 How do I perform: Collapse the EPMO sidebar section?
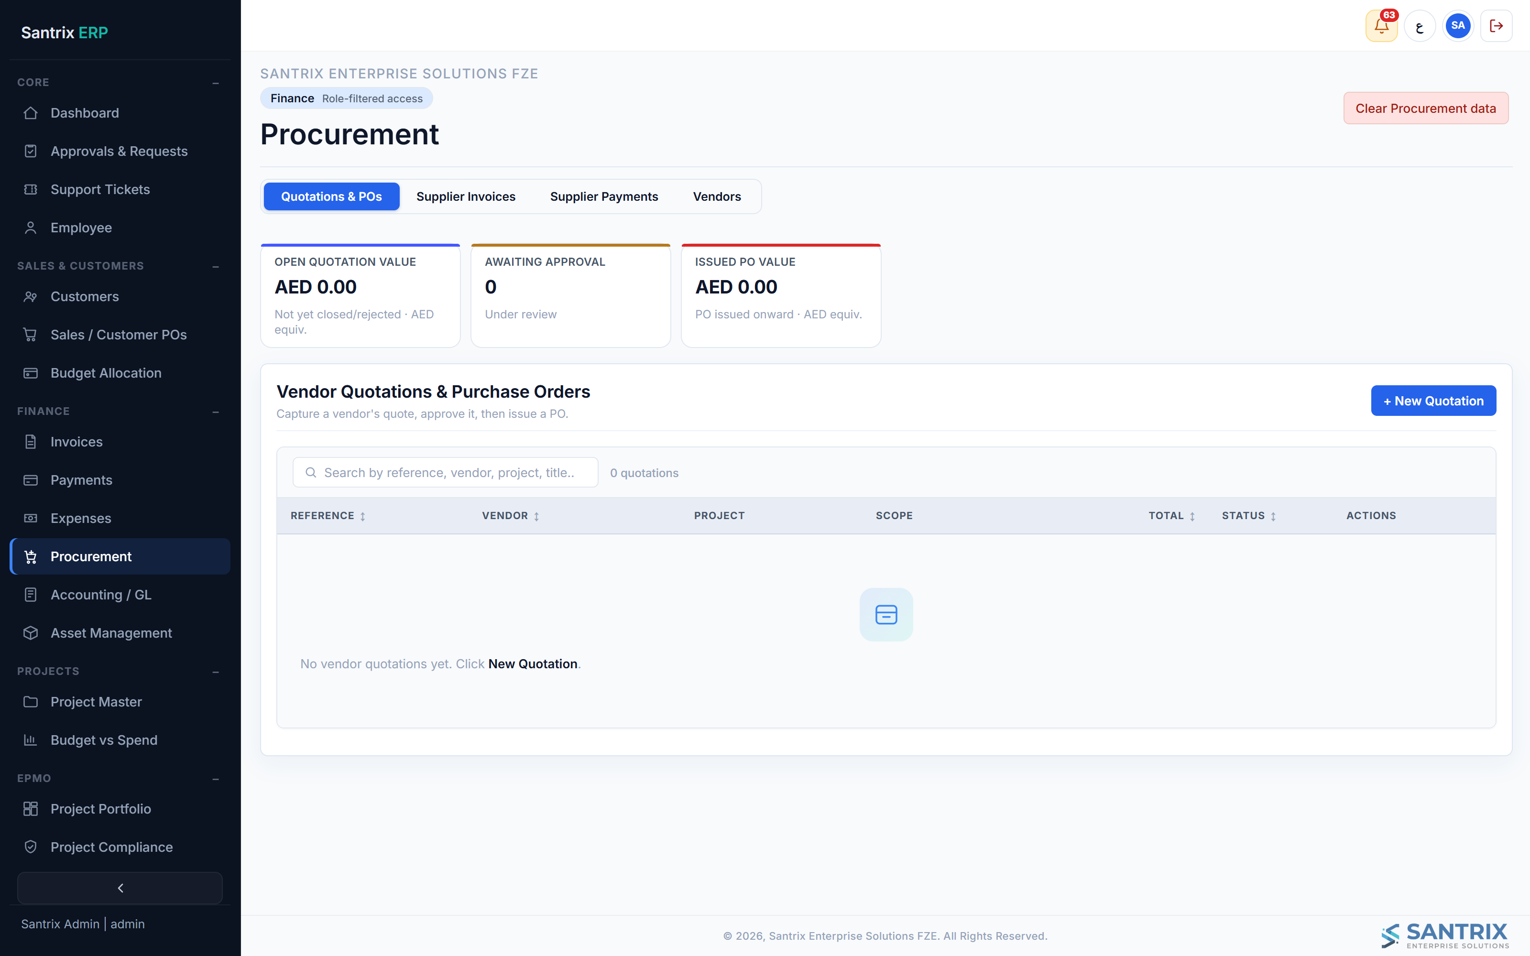[x=216, y=779]
